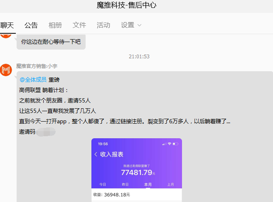
Task: Click the orange M avatar of 小宇
Action: (x=6, y=70)
